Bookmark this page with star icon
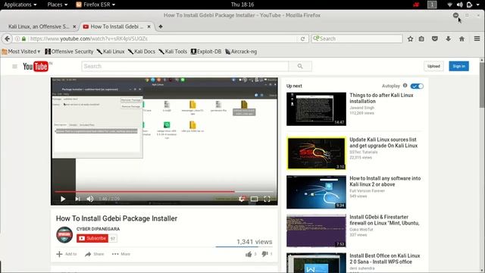 click(410, 39)
